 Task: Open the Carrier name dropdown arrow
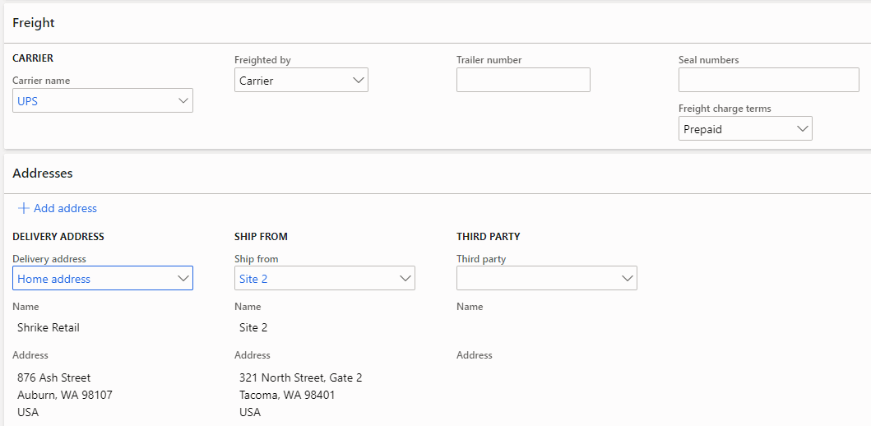pyautogui.click(x=183, y=100)
